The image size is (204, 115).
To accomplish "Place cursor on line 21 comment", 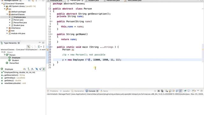I will [84, 55].
